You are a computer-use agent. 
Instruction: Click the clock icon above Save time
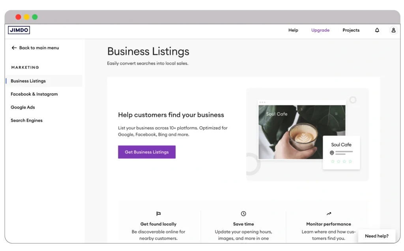click(243, 214)
